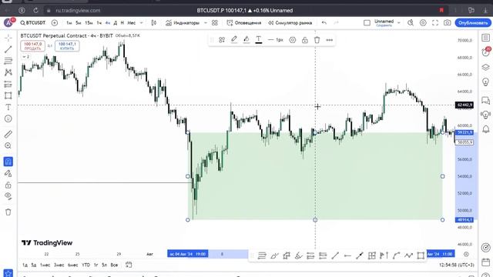Viewport: 493px width, 277px height.
Task: Select the ruler measure tool
Action: point(8,134)
